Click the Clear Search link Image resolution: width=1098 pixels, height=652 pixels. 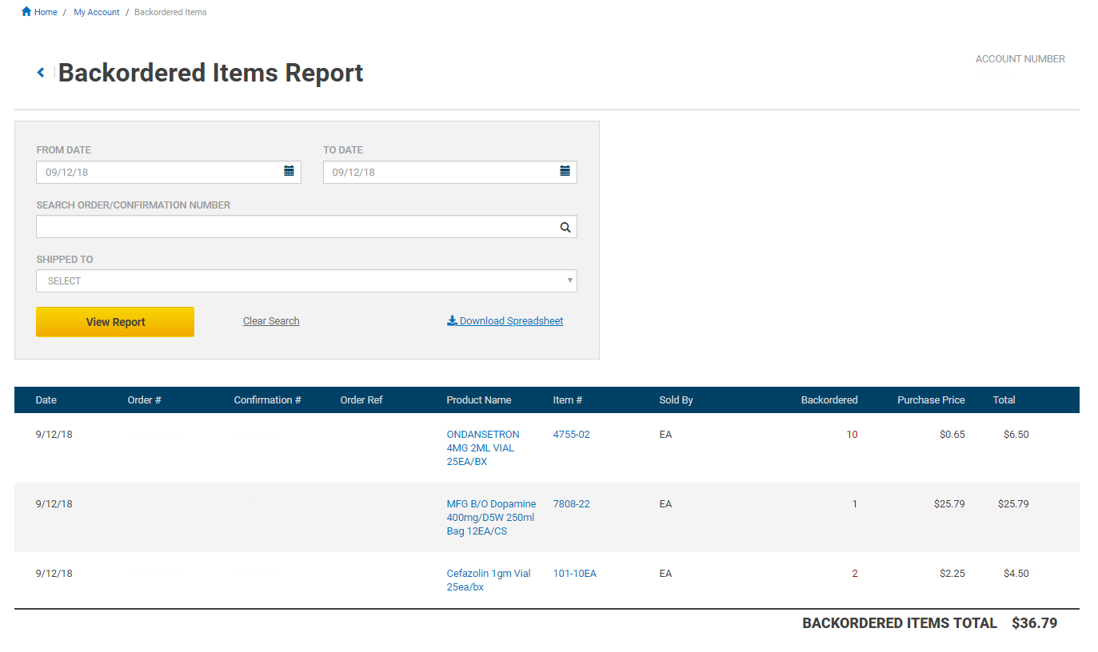coord(271,321)
